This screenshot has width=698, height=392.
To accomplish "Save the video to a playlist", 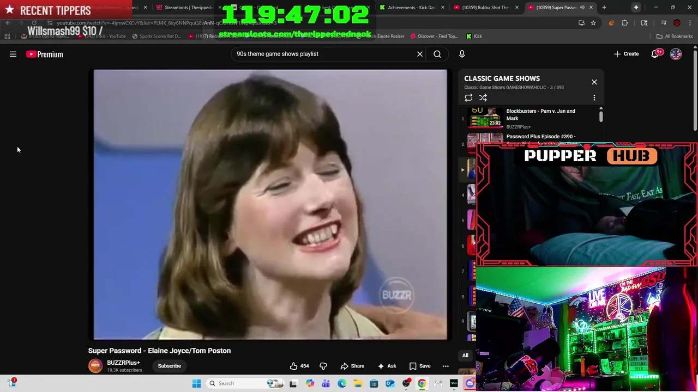I will click(420, 366).
